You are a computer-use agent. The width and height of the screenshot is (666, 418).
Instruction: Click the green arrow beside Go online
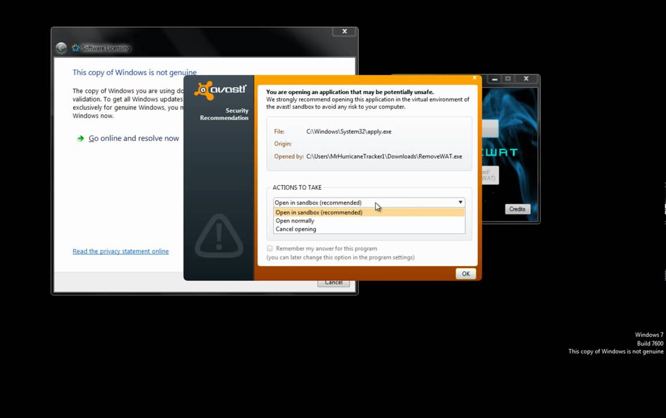coord(80,138)
